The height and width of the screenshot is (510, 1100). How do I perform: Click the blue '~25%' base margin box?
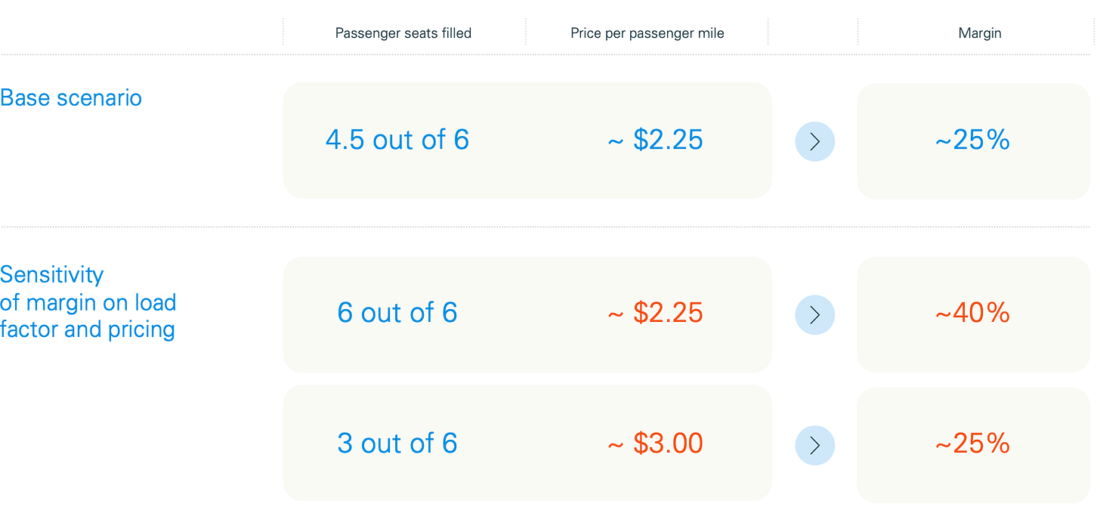[973, 141]
